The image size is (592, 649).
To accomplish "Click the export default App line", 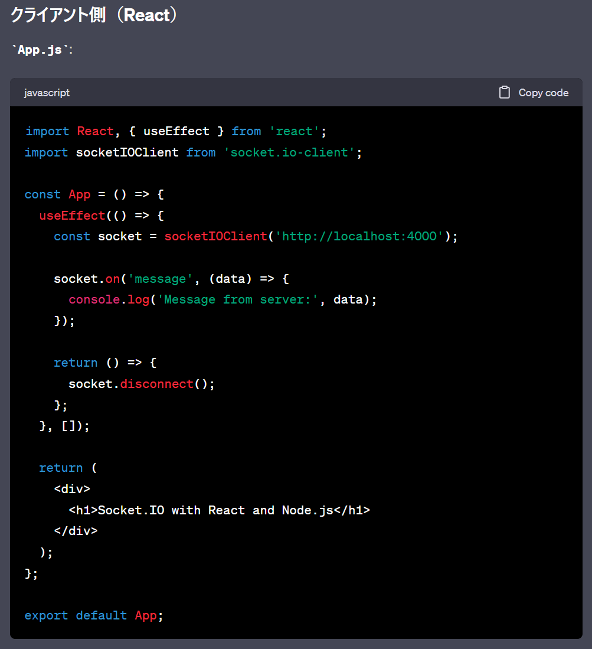I will 93,615.
